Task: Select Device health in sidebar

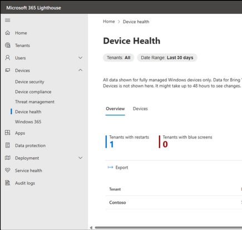Action: (28, 112)
